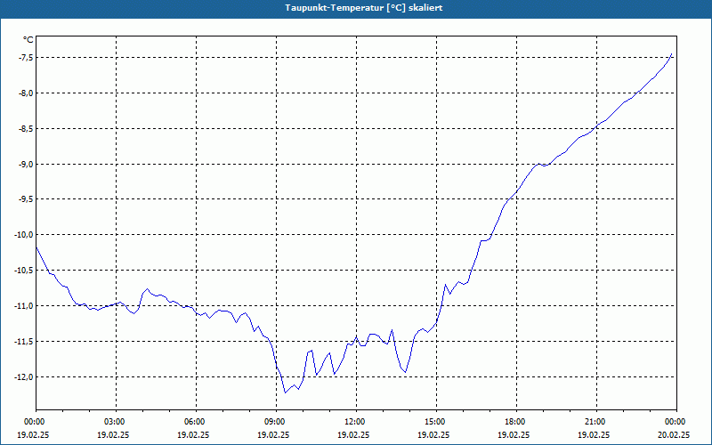The image size is (712, 445).
Task: Select the "21:00" x-axis time label
Action: point(594,422)
